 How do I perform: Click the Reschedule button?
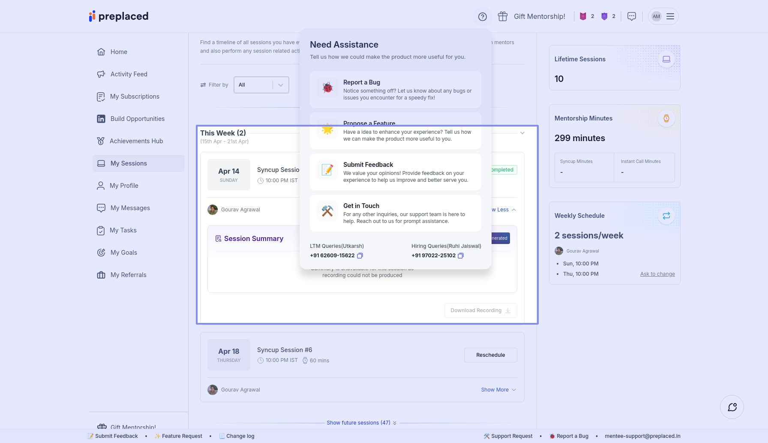[x=490, y=355]
